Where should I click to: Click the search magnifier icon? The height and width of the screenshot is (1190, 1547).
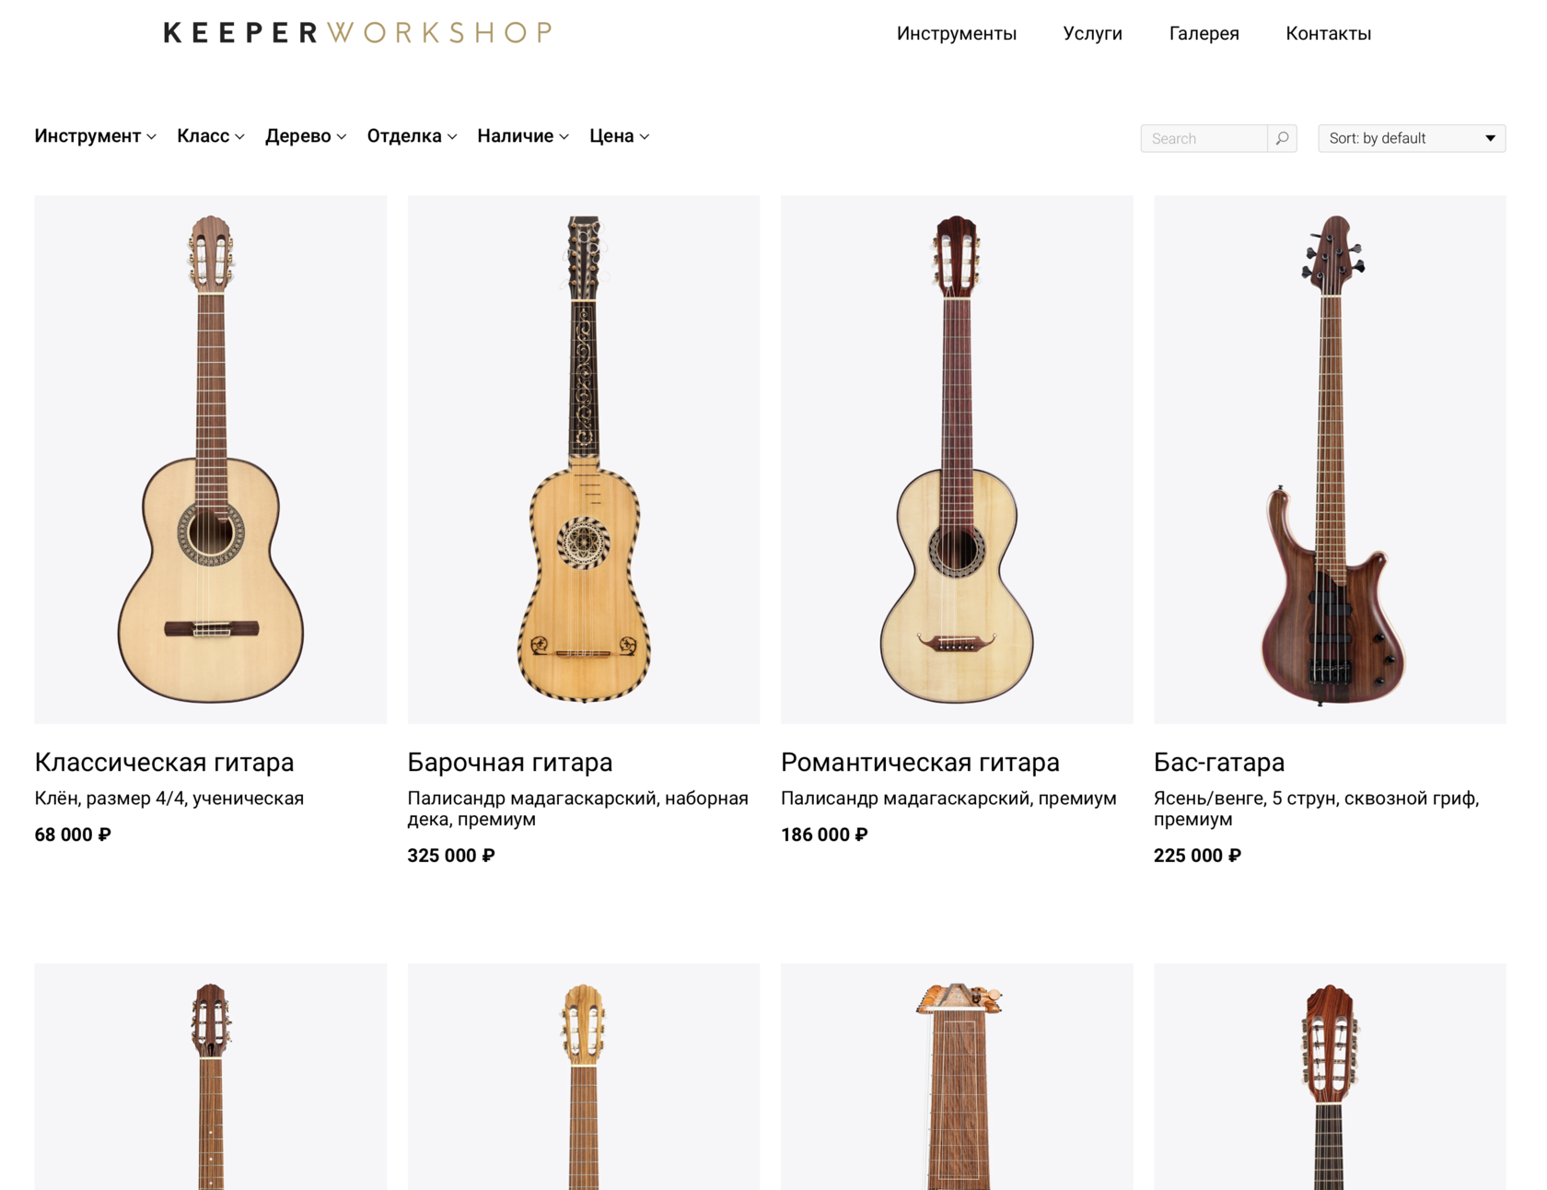click(x=1282, y=138)
